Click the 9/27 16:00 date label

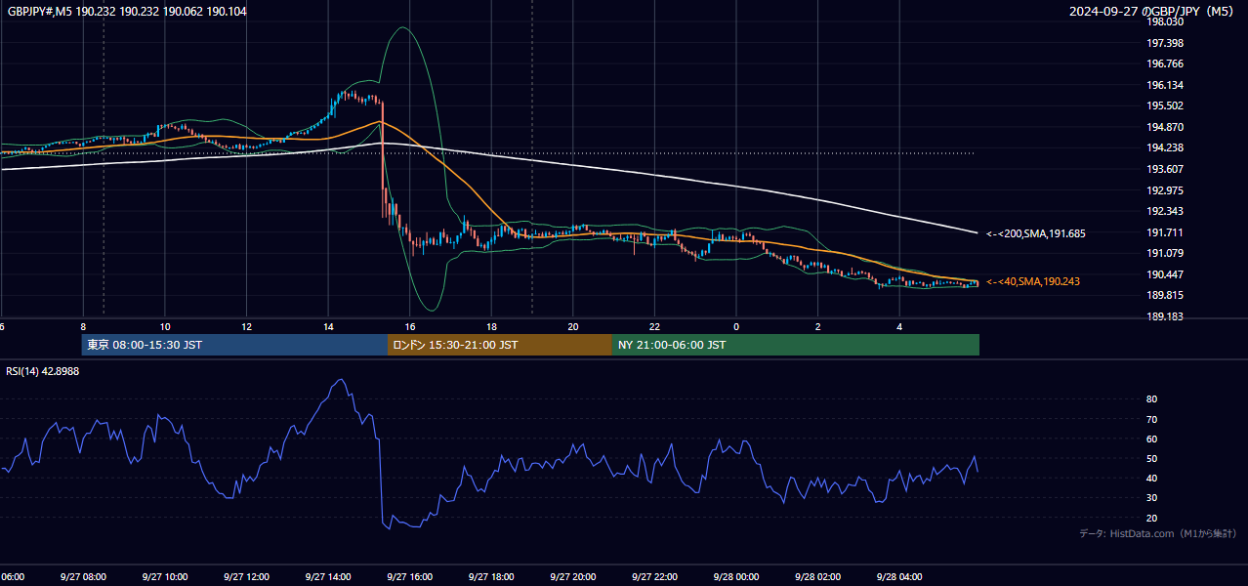tap(410, 577)
